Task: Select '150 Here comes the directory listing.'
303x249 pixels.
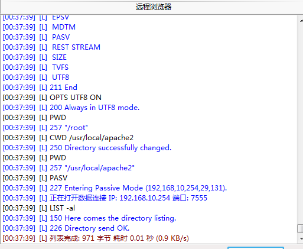Action: click(x=89, y=218)
